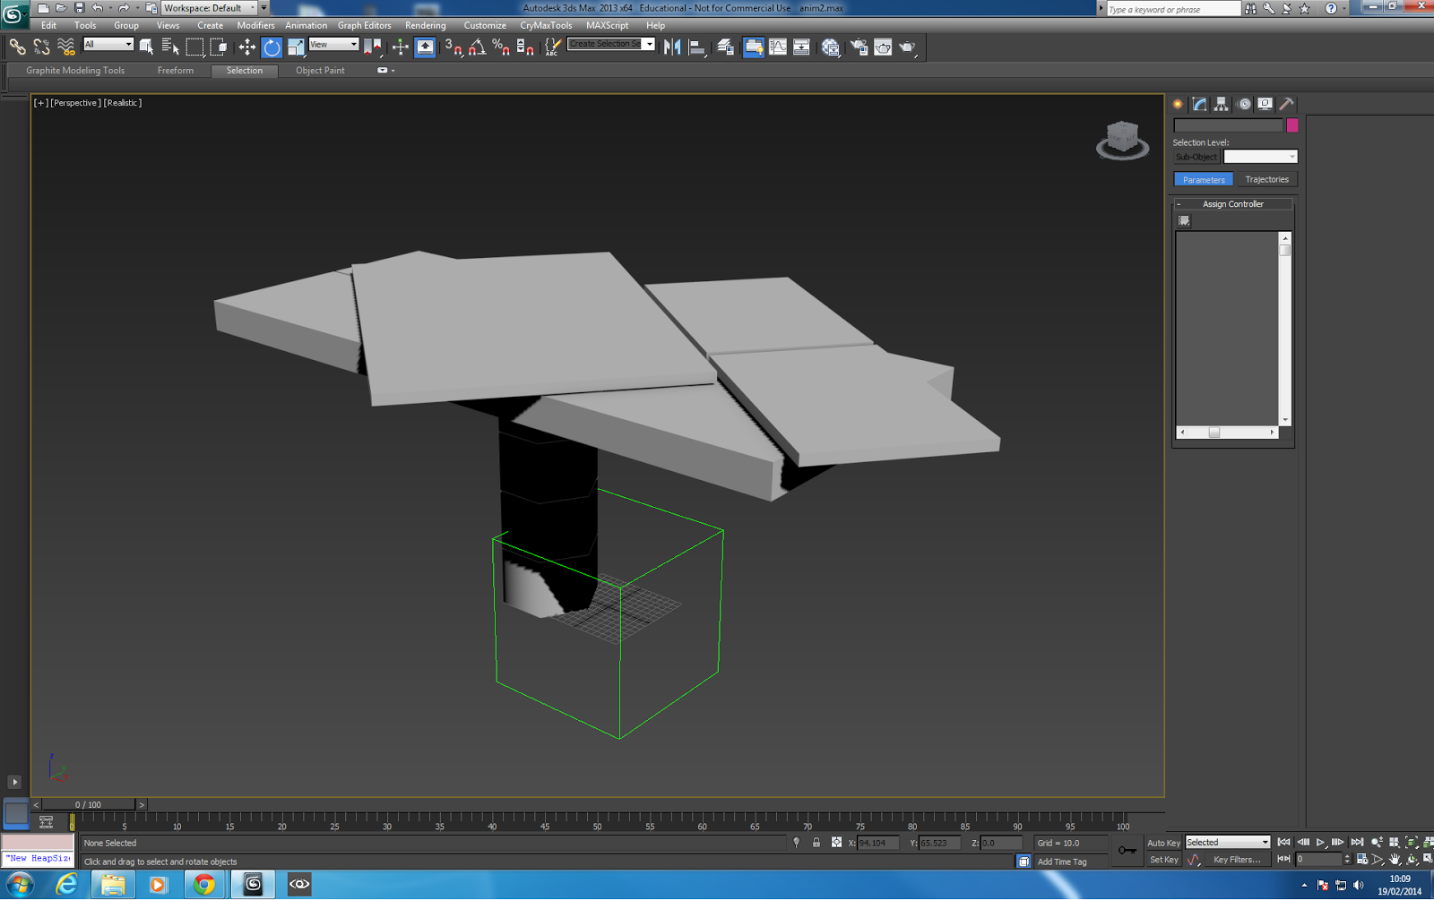This screenshot has height=900, width=1434.
Task: Click the Trajectories button
Action: [1266, 179]
